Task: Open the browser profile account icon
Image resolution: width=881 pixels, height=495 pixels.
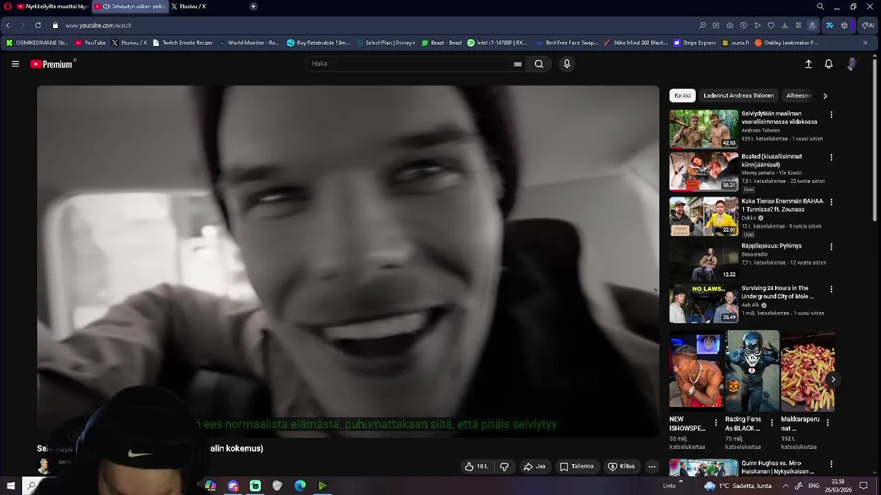Action: tap(812, 25)
